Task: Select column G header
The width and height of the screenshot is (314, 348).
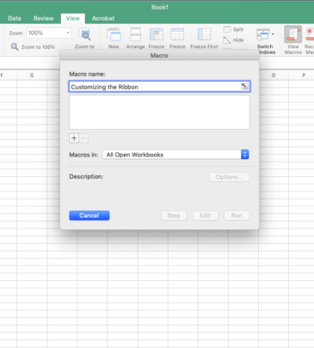Action: 32,76
